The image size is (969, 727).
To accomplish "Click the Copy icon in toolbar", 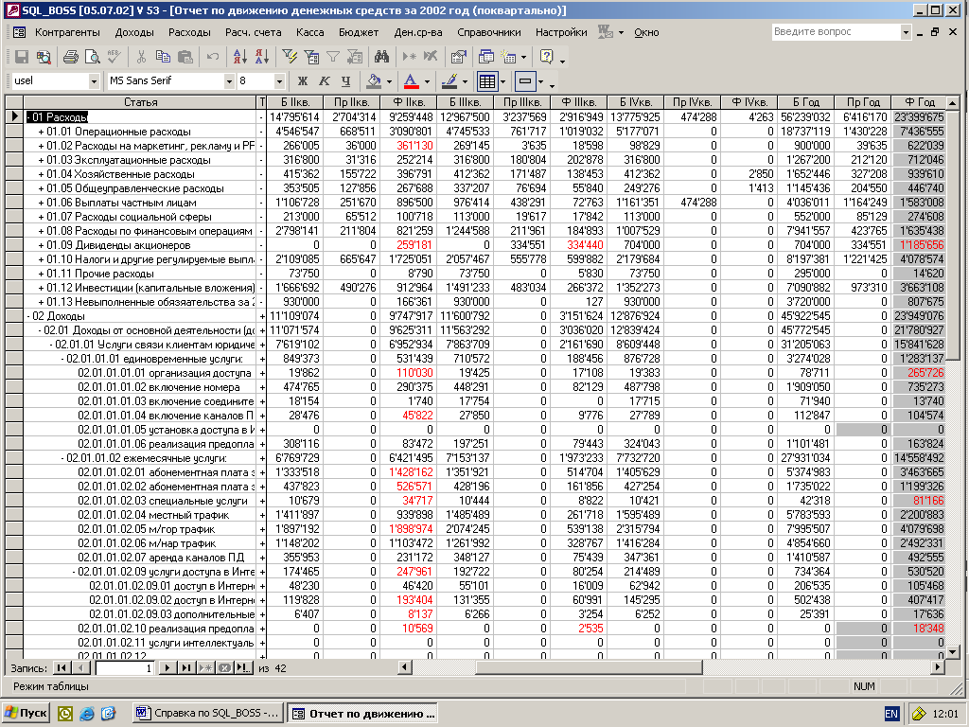I will 164,57.
